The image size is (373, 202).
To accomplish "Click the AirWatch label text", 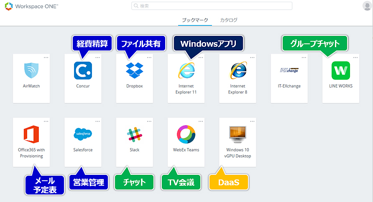I will tap(31, 86).
